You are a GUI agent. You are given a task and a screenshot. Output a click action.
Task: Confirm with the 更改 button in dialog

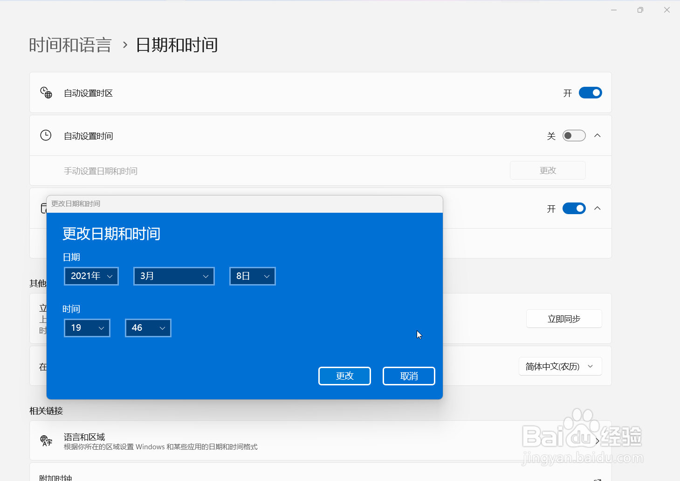[344, 376]
